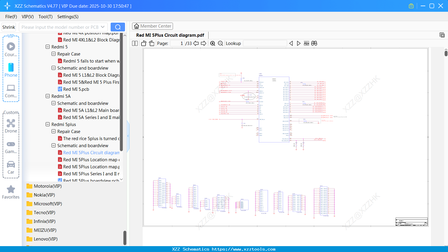Rotate the page clockwise
448x252 pixels.
(152, 43)
